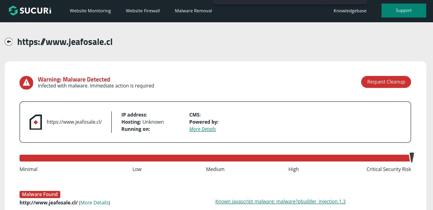Viewport: 433px width, 210px height.
Task: Click the Sucuri logo
Action: 30,11
